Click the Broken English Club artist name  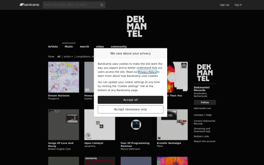pyautogui.click(x=59, y=149)
